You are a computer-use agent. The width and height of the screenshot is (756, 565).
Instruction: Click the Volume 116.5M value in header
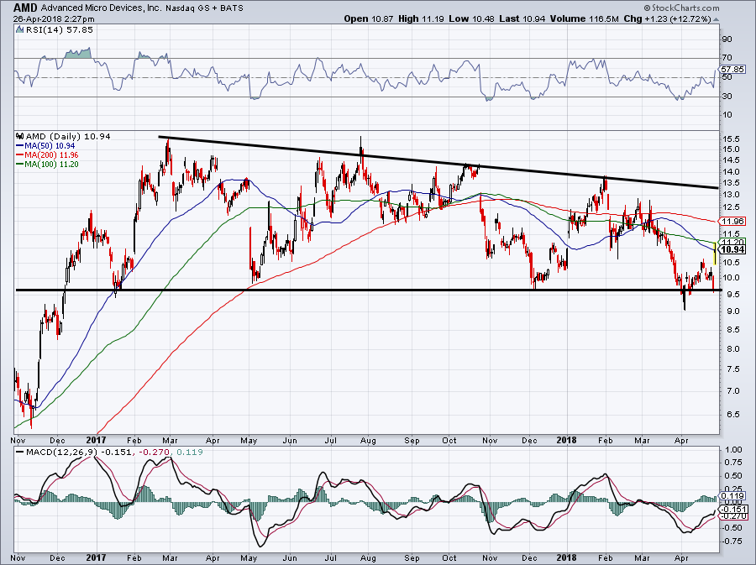584,18
